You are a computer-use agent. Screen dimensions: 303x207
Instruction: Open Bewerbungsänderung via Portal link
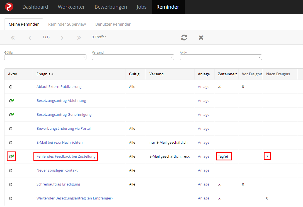click(63, 128)
